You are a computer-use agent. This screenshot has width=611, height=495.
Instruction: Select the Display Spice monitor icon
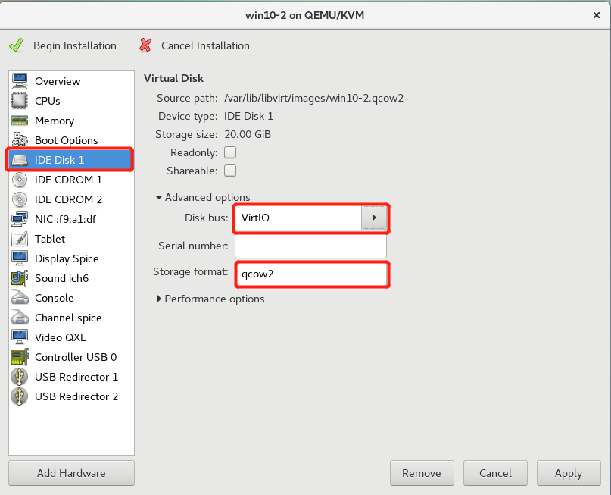[x=20, y=258]
